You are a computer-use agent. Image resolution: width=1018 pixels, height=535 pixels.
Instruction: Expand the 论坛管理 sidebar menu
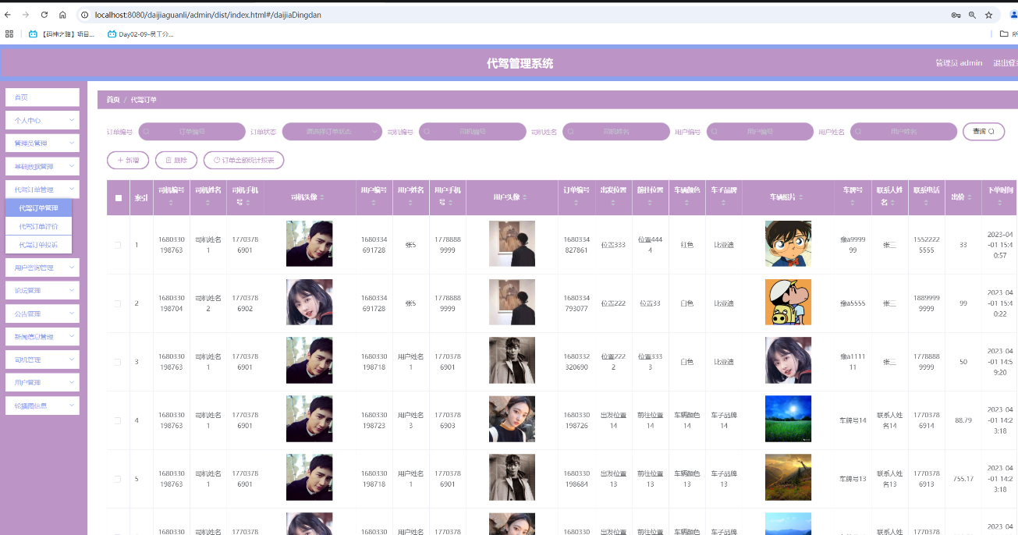pyautogui.click(x=42, y=290)
